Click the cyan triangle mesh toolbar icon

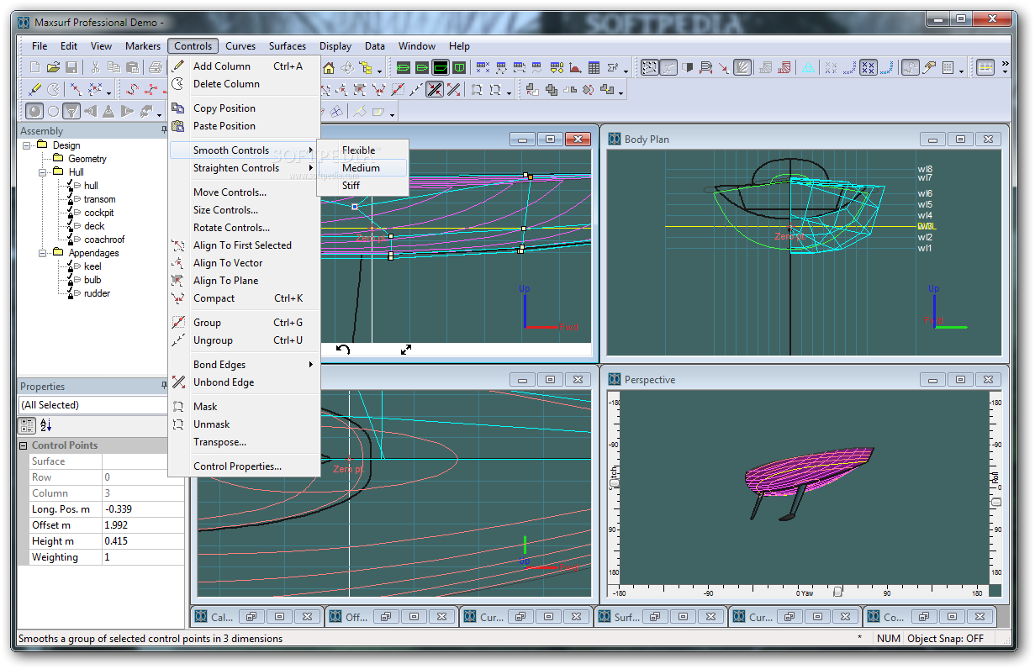(x=807, y=68)
